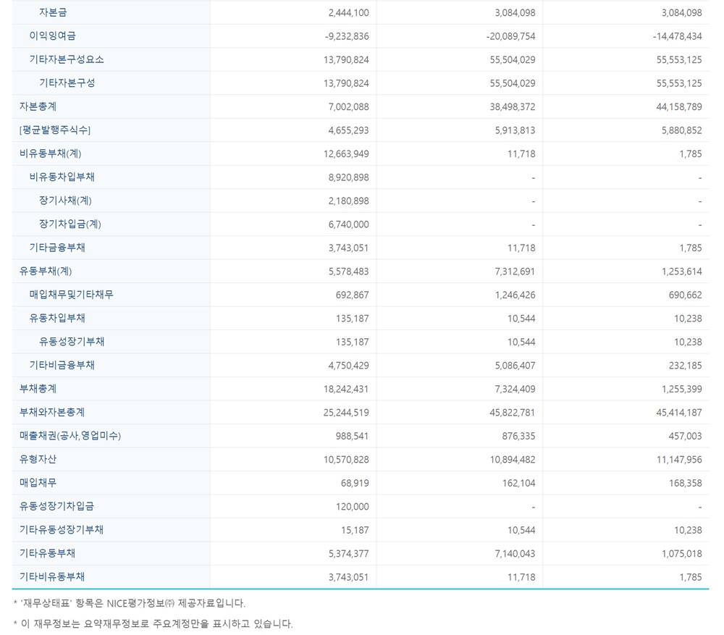Click the 기타비유동부채 row label
The image size is (724, 635).
tap(52, 577)
